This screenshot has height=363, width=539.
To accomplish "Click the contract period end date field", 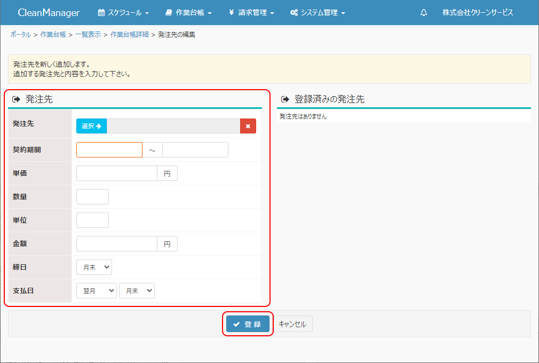I will pyautogui.click(x=195, y=150).
